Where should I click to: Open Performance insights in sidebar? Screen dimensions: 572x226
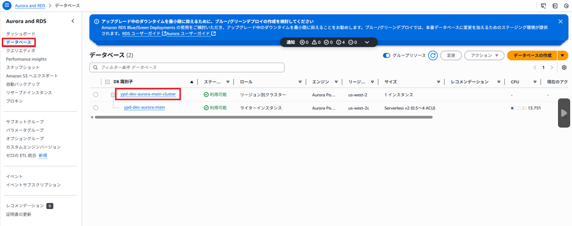(x=26, y=59)
